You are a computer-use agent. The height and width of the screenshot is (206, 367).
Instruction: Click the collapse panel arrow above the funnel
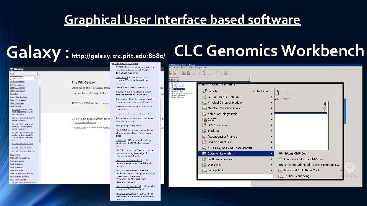[325, 104]
